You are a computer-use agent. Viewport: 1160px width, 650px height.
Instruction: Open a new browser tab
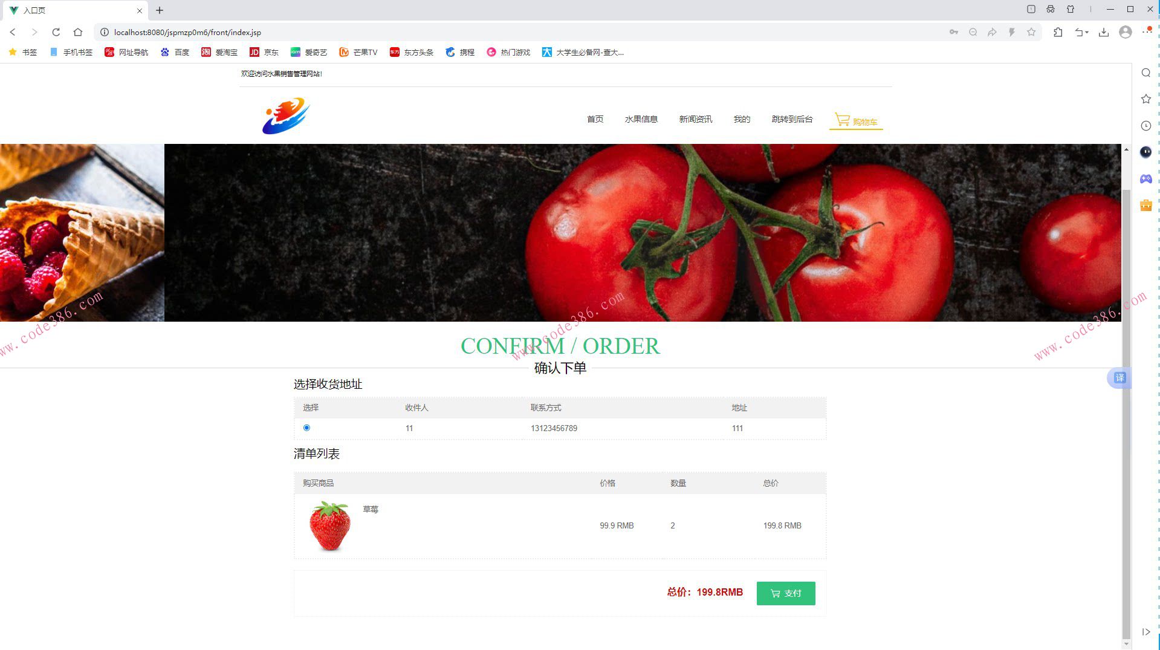coord(160,10)
